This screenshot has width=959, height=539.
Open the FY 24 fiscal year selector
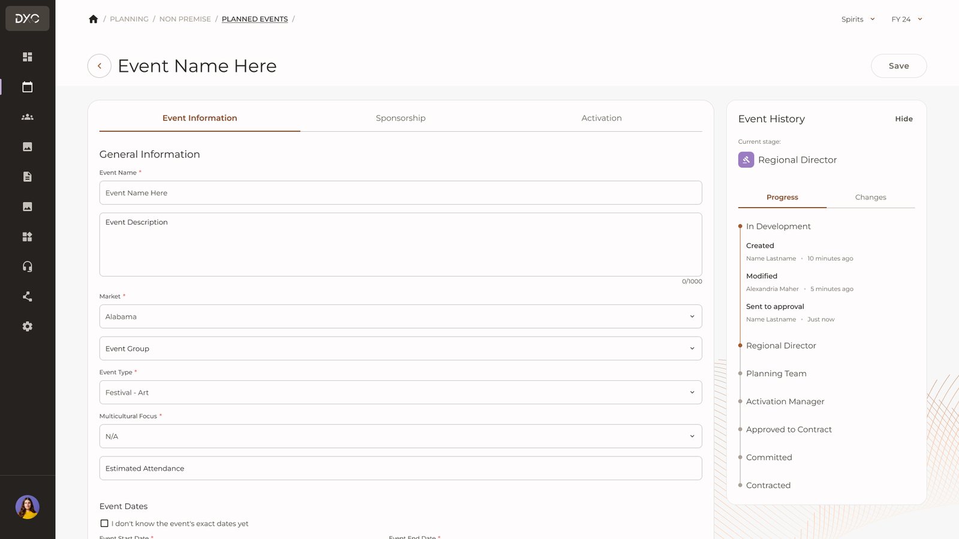click(907, 19)
